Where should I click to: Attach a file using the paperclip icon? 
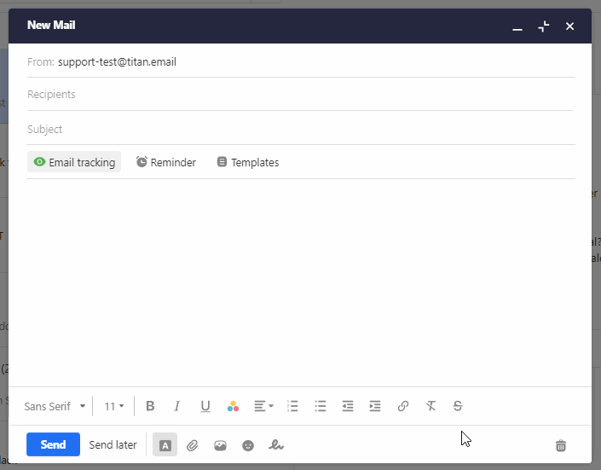193,445
